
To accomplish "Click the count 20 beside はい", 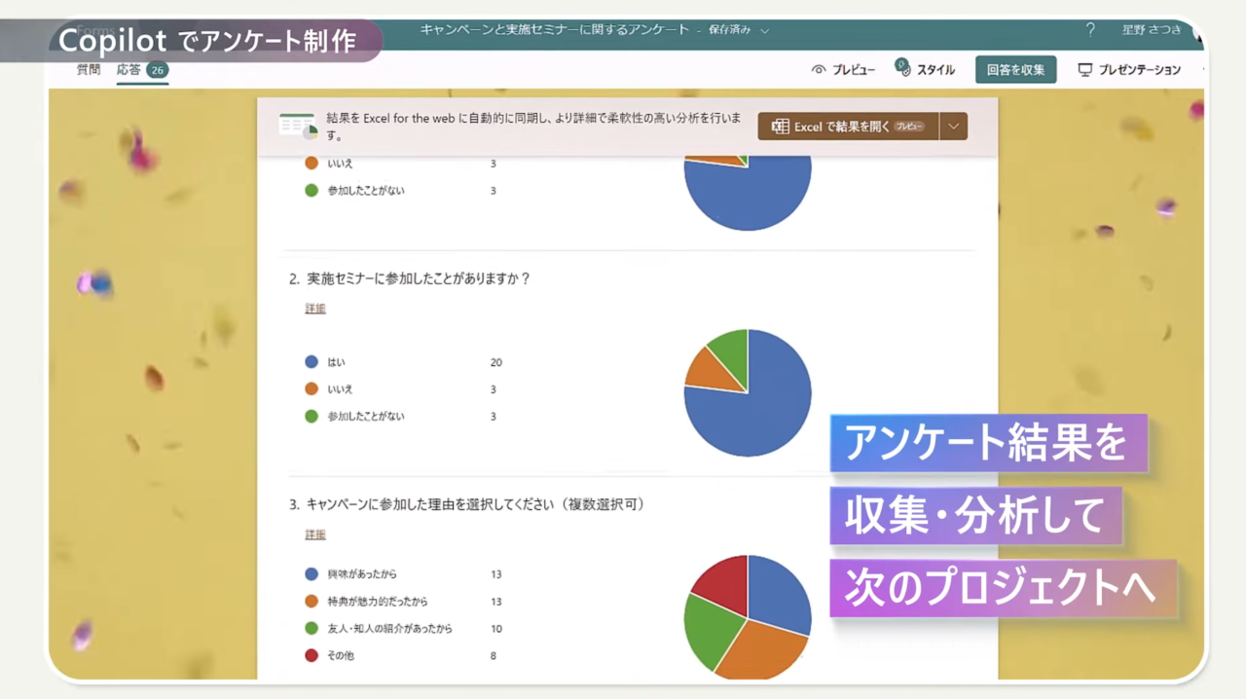I will click(x=496, y=362).
